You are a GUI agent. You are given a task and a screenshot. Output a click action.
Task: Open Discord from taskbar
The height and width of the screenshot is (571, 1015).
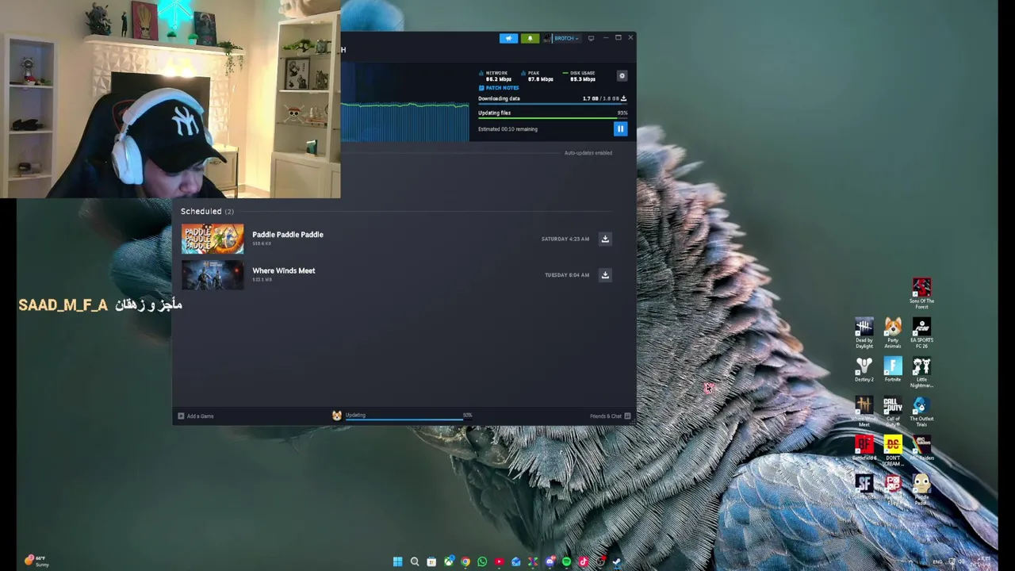[x=550, y=561]
